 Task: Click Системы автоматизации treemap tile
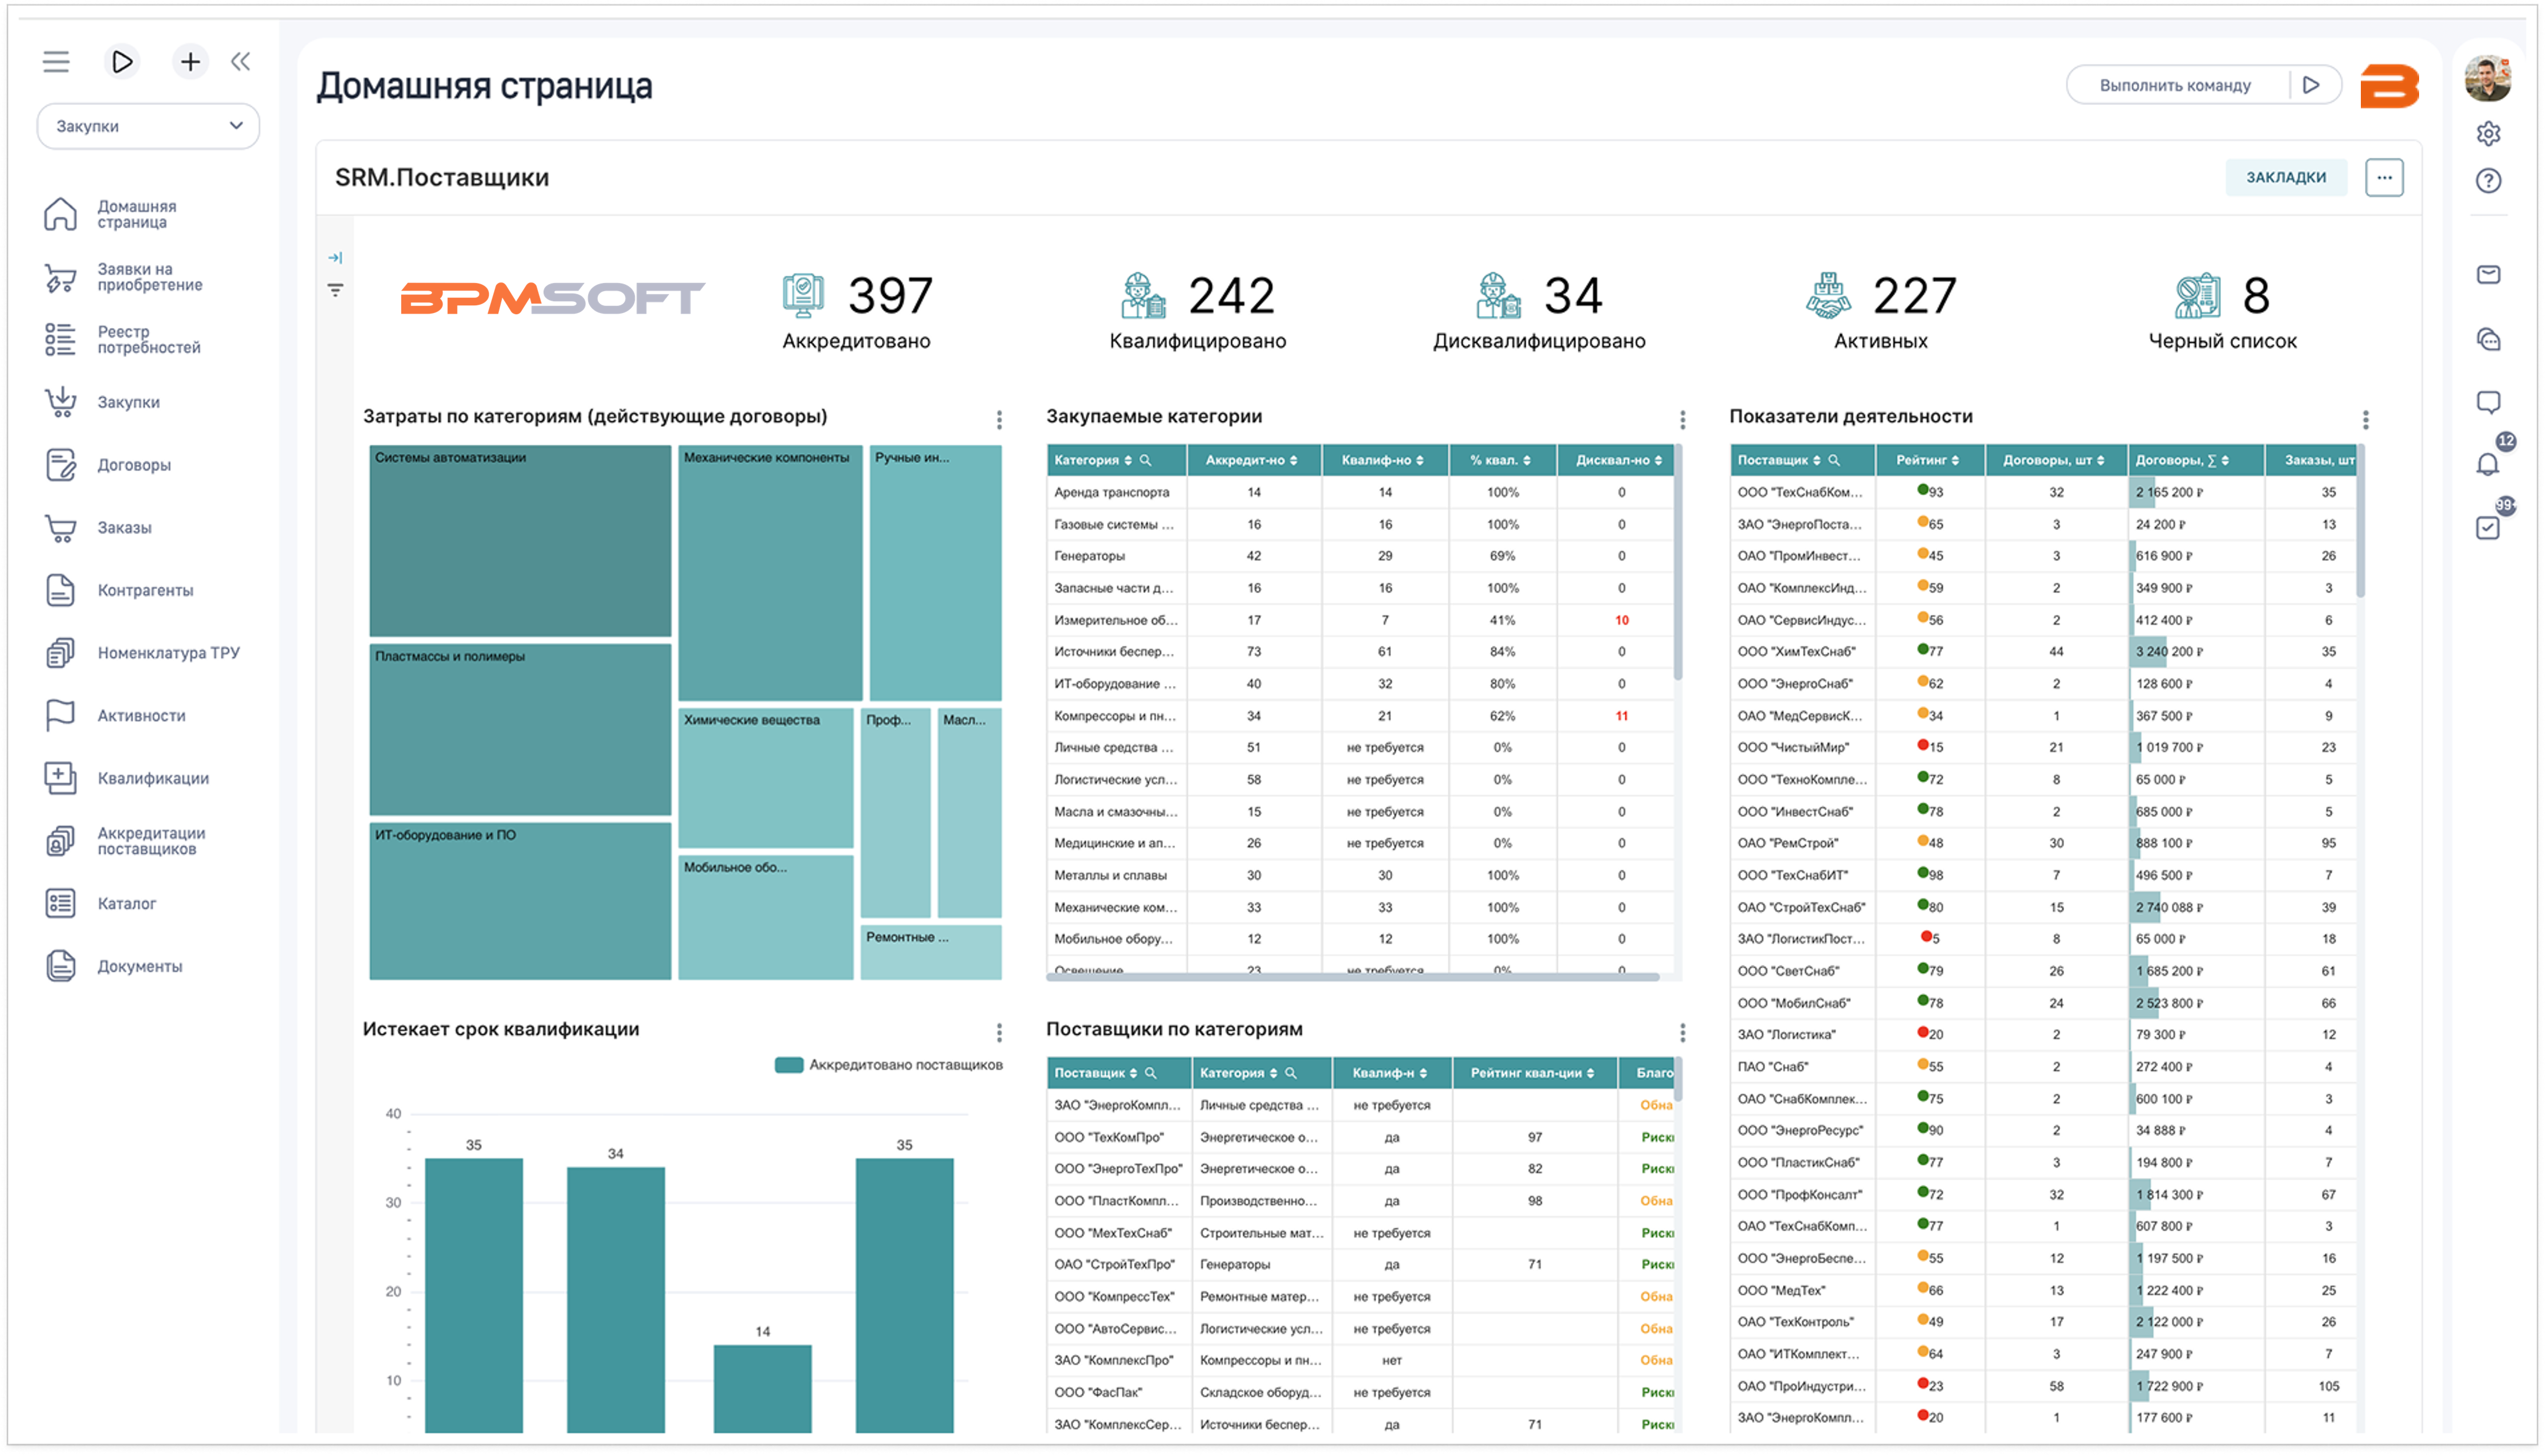coord(520,541)
